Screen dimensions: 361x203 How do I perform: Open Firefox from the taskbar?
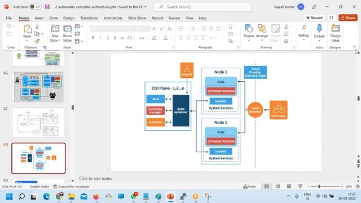[96, 197]
